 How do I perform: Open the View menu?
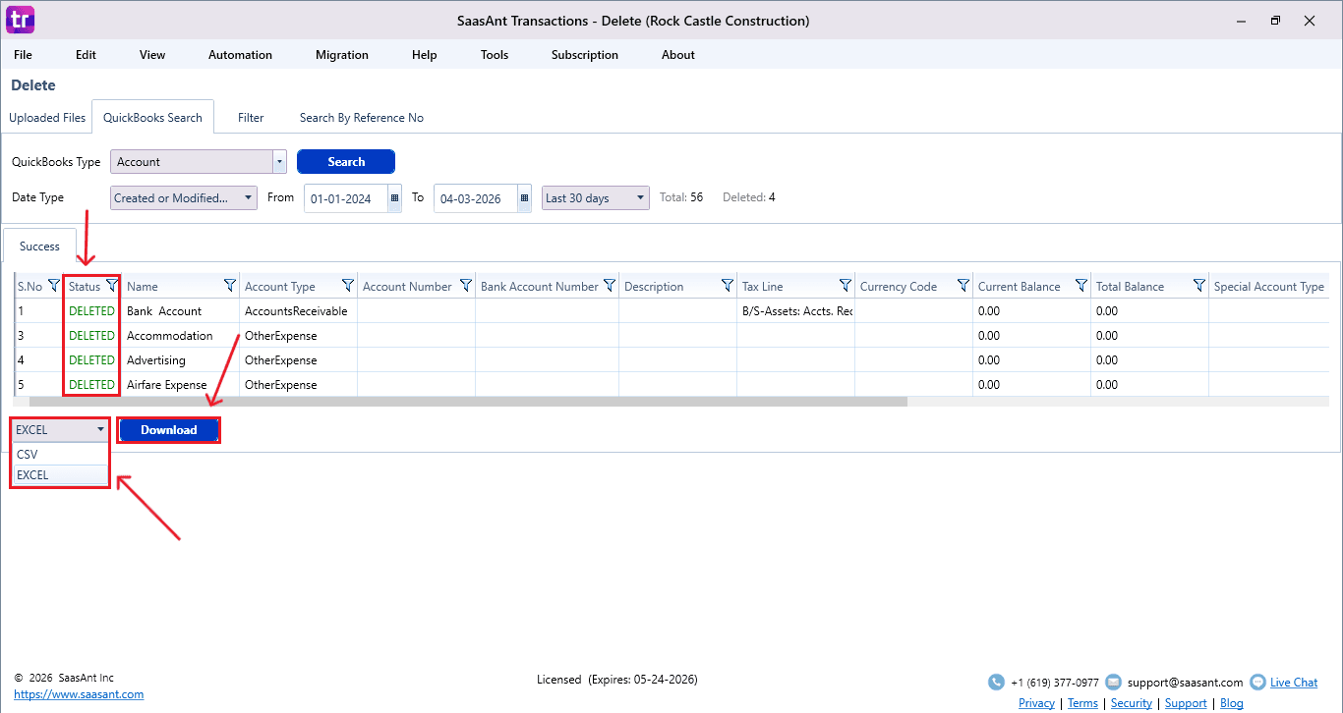tap(152, 55)
